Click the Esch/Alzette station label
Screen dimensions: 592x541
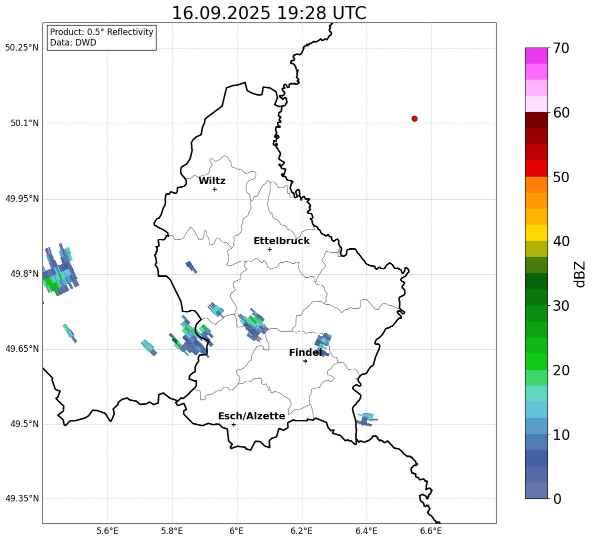[x=251, y=416]
